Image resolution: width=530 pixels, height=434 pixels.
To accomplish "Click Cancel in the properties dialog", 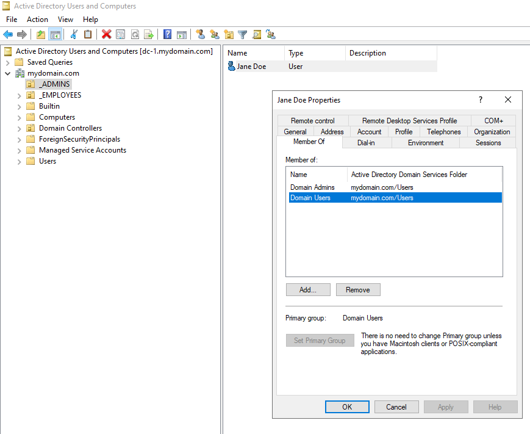I will point(396,407).
